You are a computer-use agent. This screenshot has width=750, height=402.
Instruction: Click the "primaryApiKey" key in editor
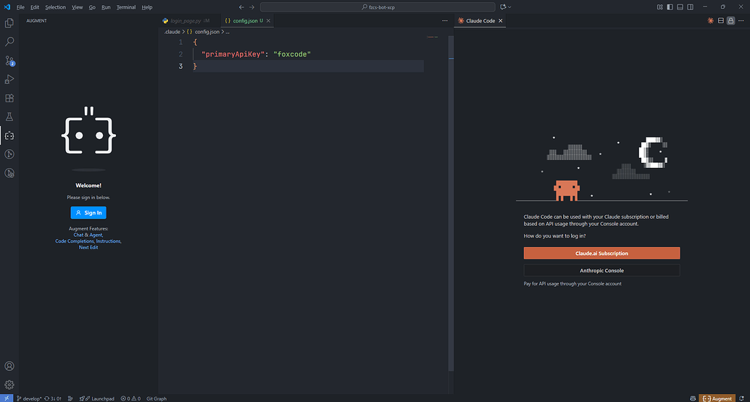tap(233, 54)
